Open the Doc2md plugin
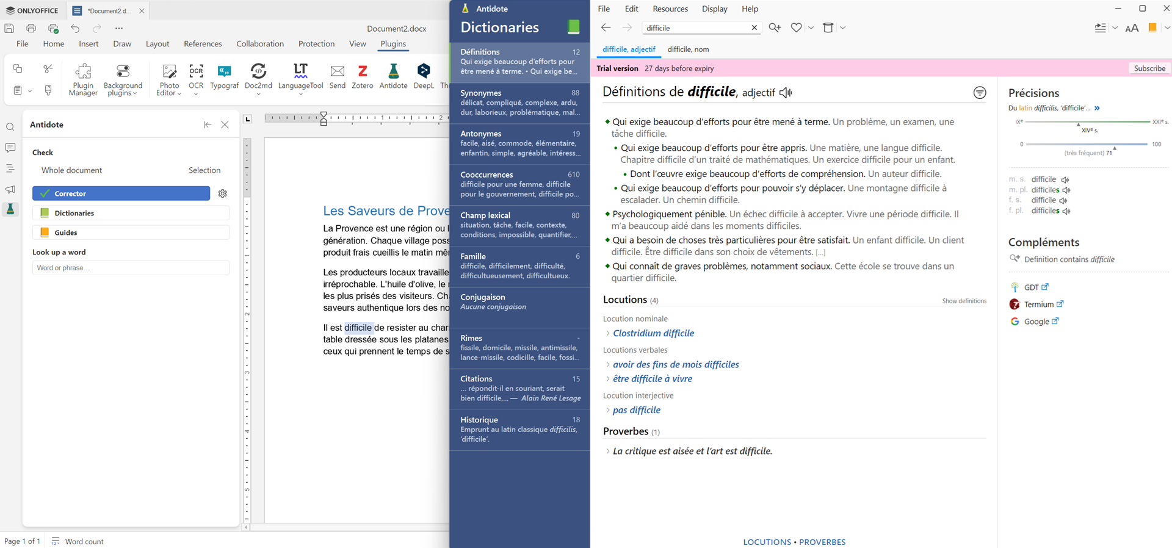This screenshot has width=1172, height=548. click(x=258, y=79)
